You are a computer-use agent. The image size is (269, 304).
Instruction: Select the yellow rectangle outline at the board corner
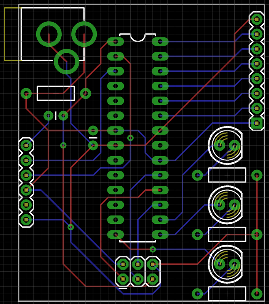click(13, 34)
